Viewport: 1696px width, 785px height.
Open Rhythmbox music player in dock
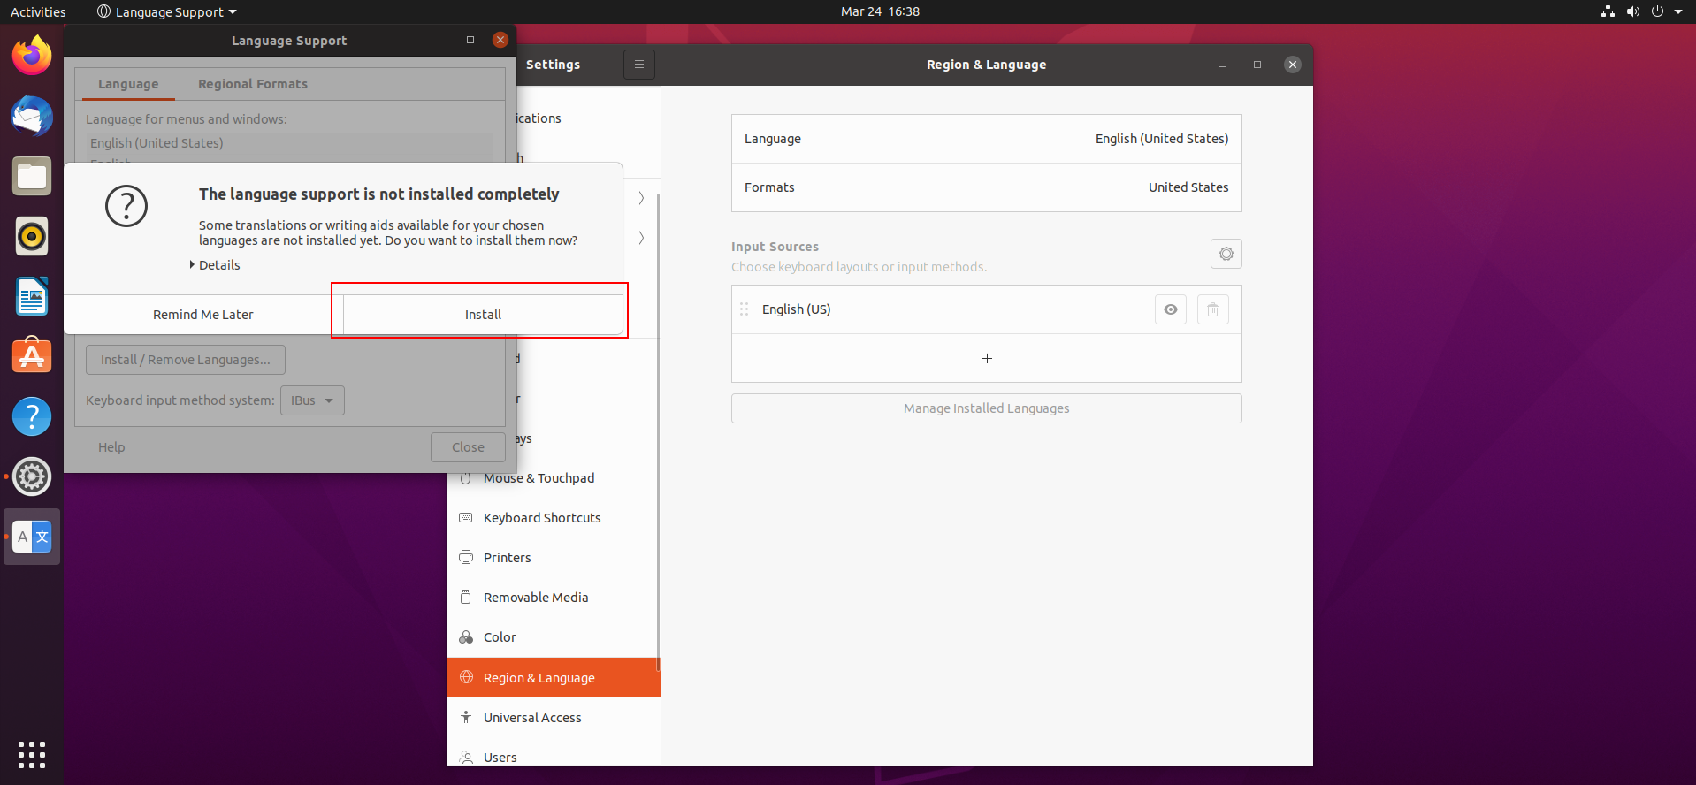coord(32,236)
